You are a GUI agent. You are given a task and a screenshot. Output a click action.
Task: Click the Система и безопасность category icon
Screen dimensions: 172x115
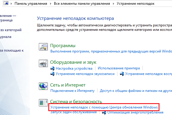pyautogui.click(x=43, y=103)
